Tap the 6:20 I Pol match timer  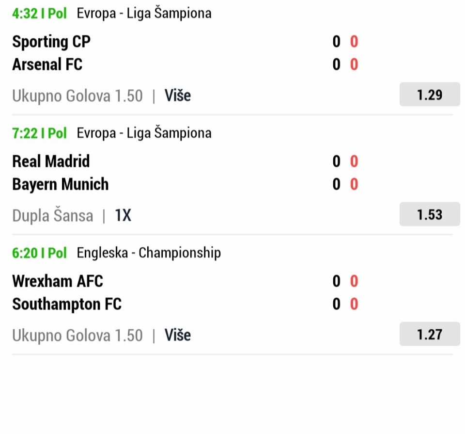coord(40,253)
